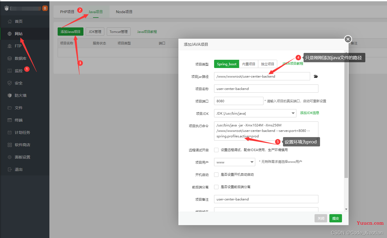Switch to the PHP项目 tab
Screen dimensions: 387x238
click(67, 12)
